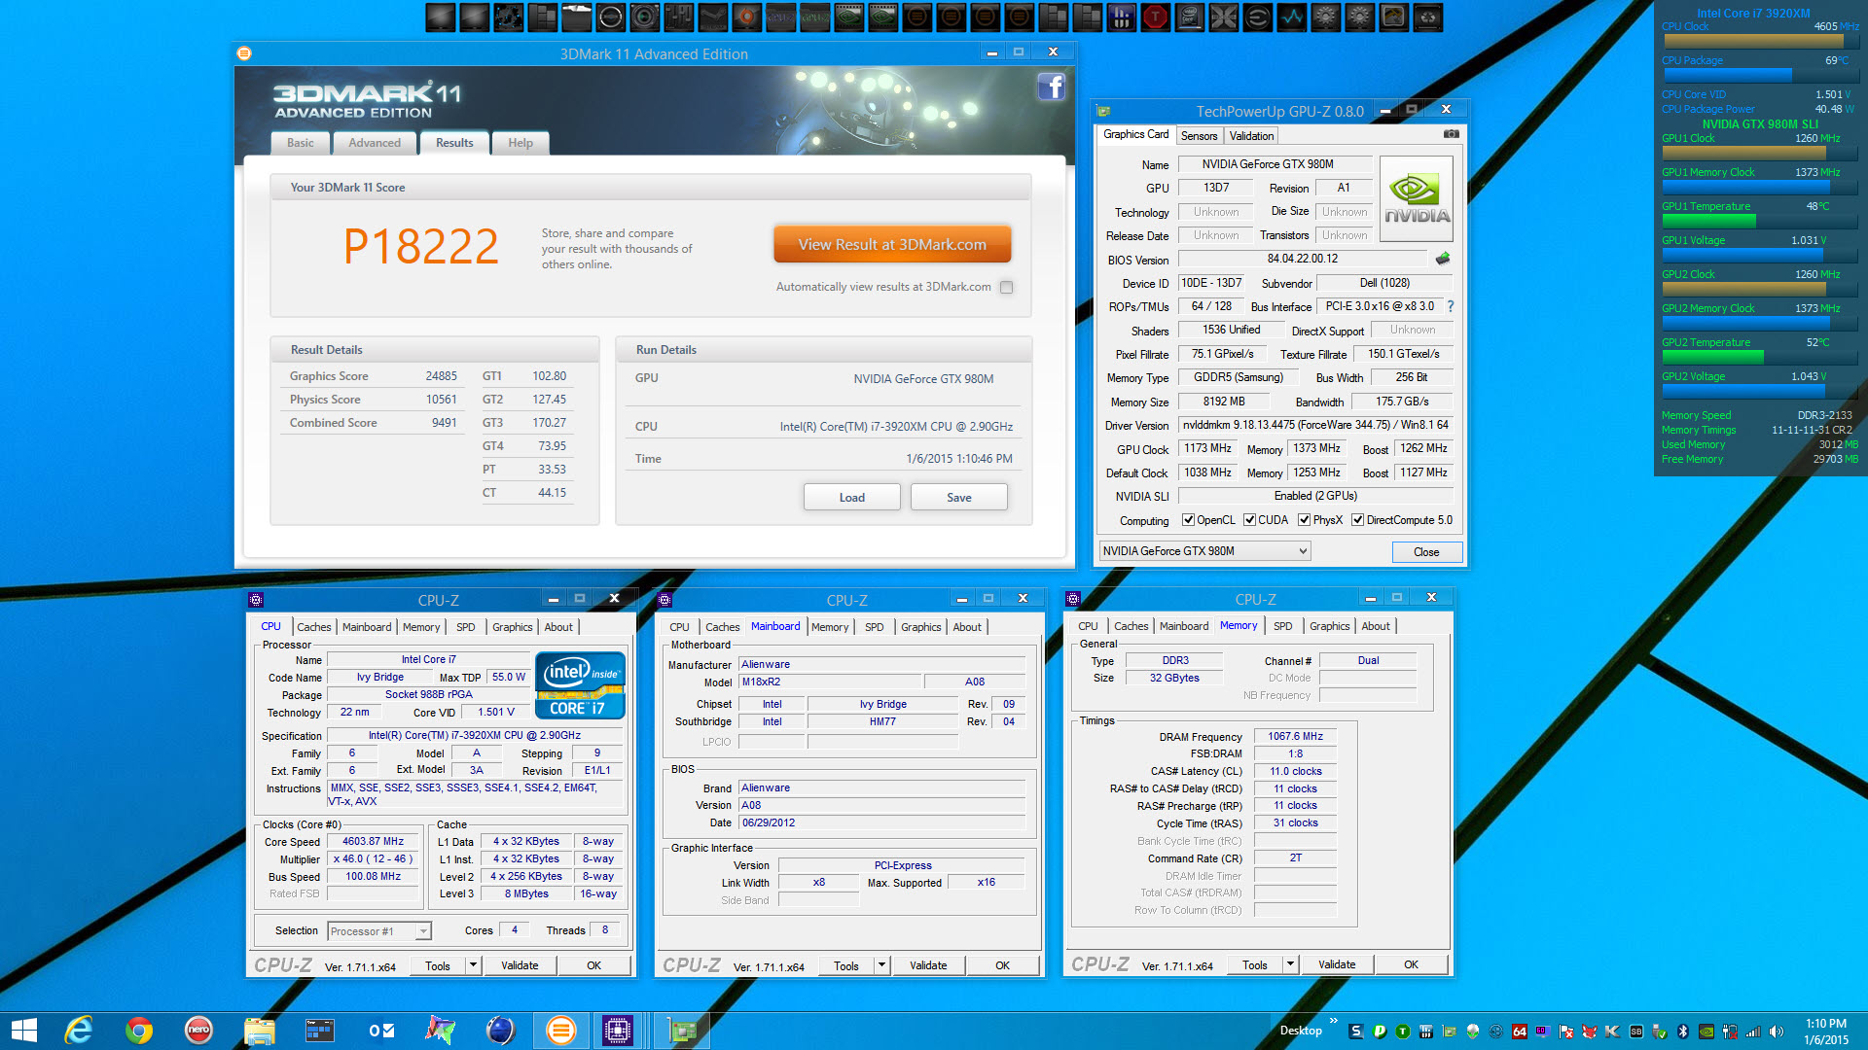Viewport: 1868px width, 1050px height.
Task: Toggle the PhysX checkbox in GPU-Z
Action: coord(1304,520)
